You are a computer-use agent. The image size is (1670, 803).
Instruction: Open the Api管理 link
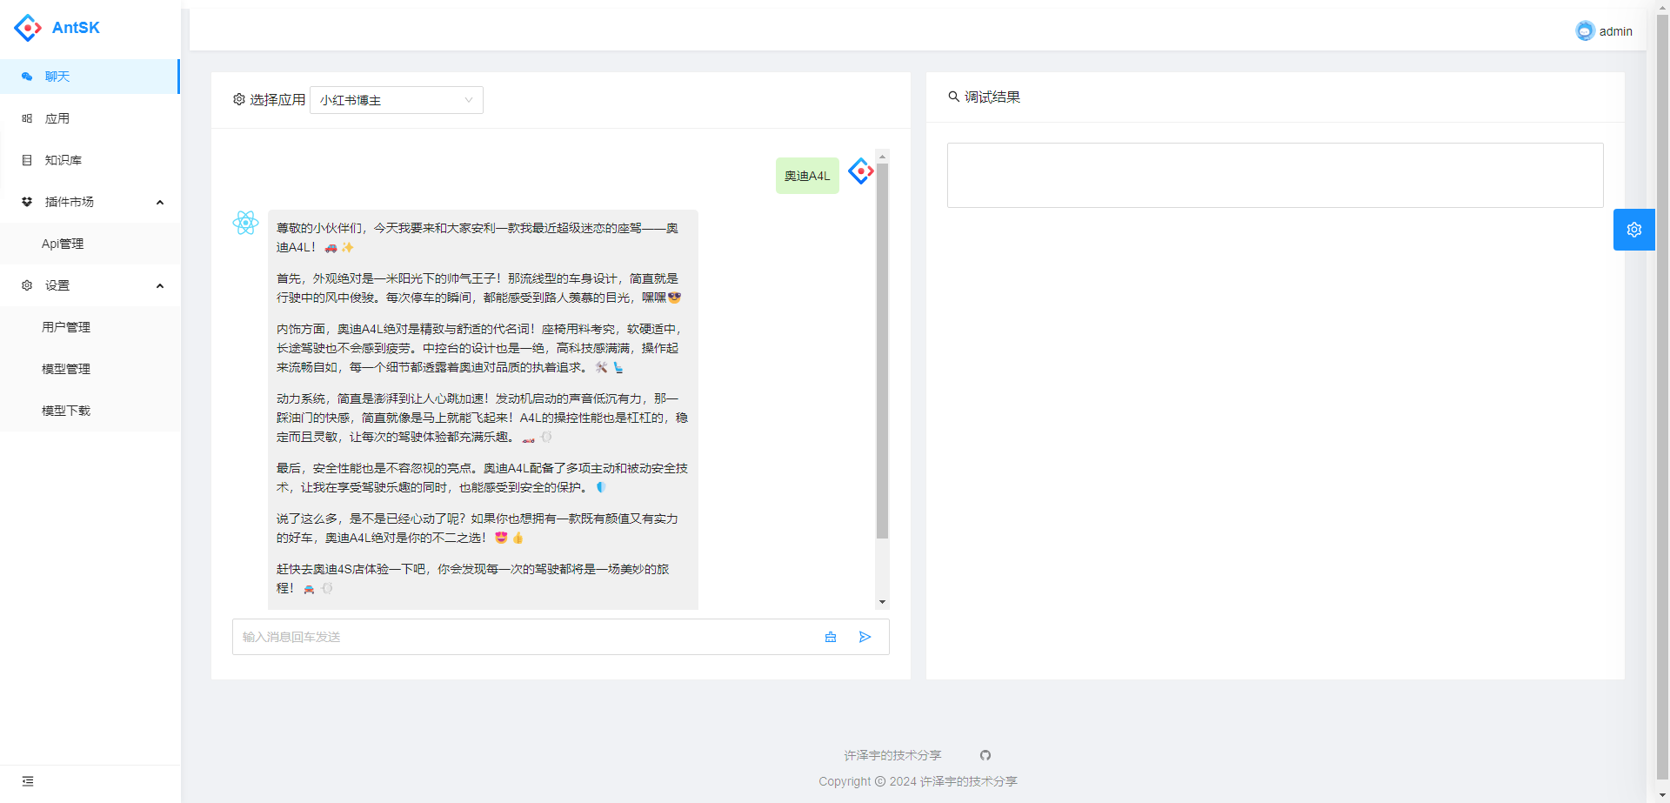(x=63, y=244)
